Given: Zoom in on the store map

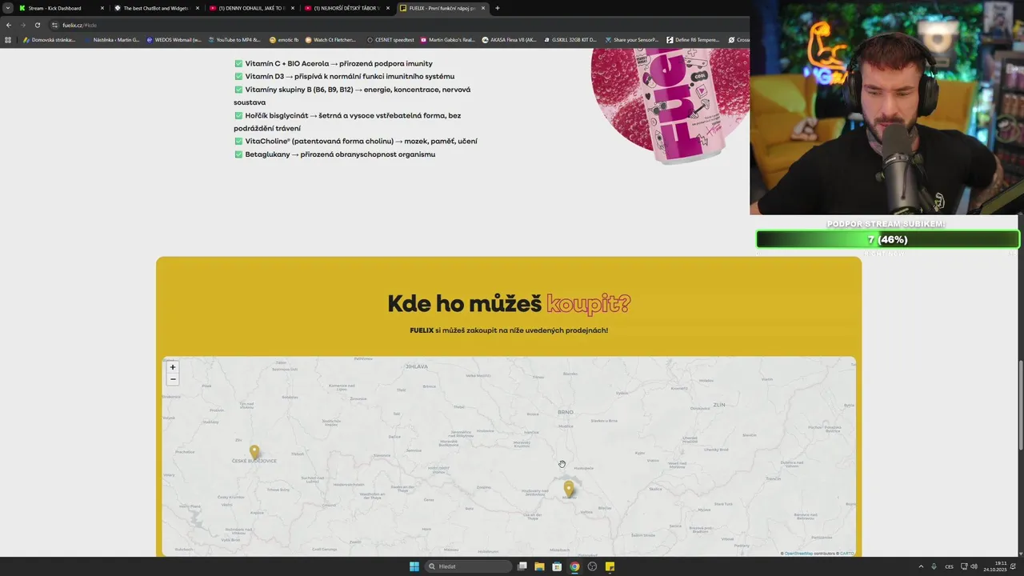Looking at the screenshot, I should tap(172, 367).
